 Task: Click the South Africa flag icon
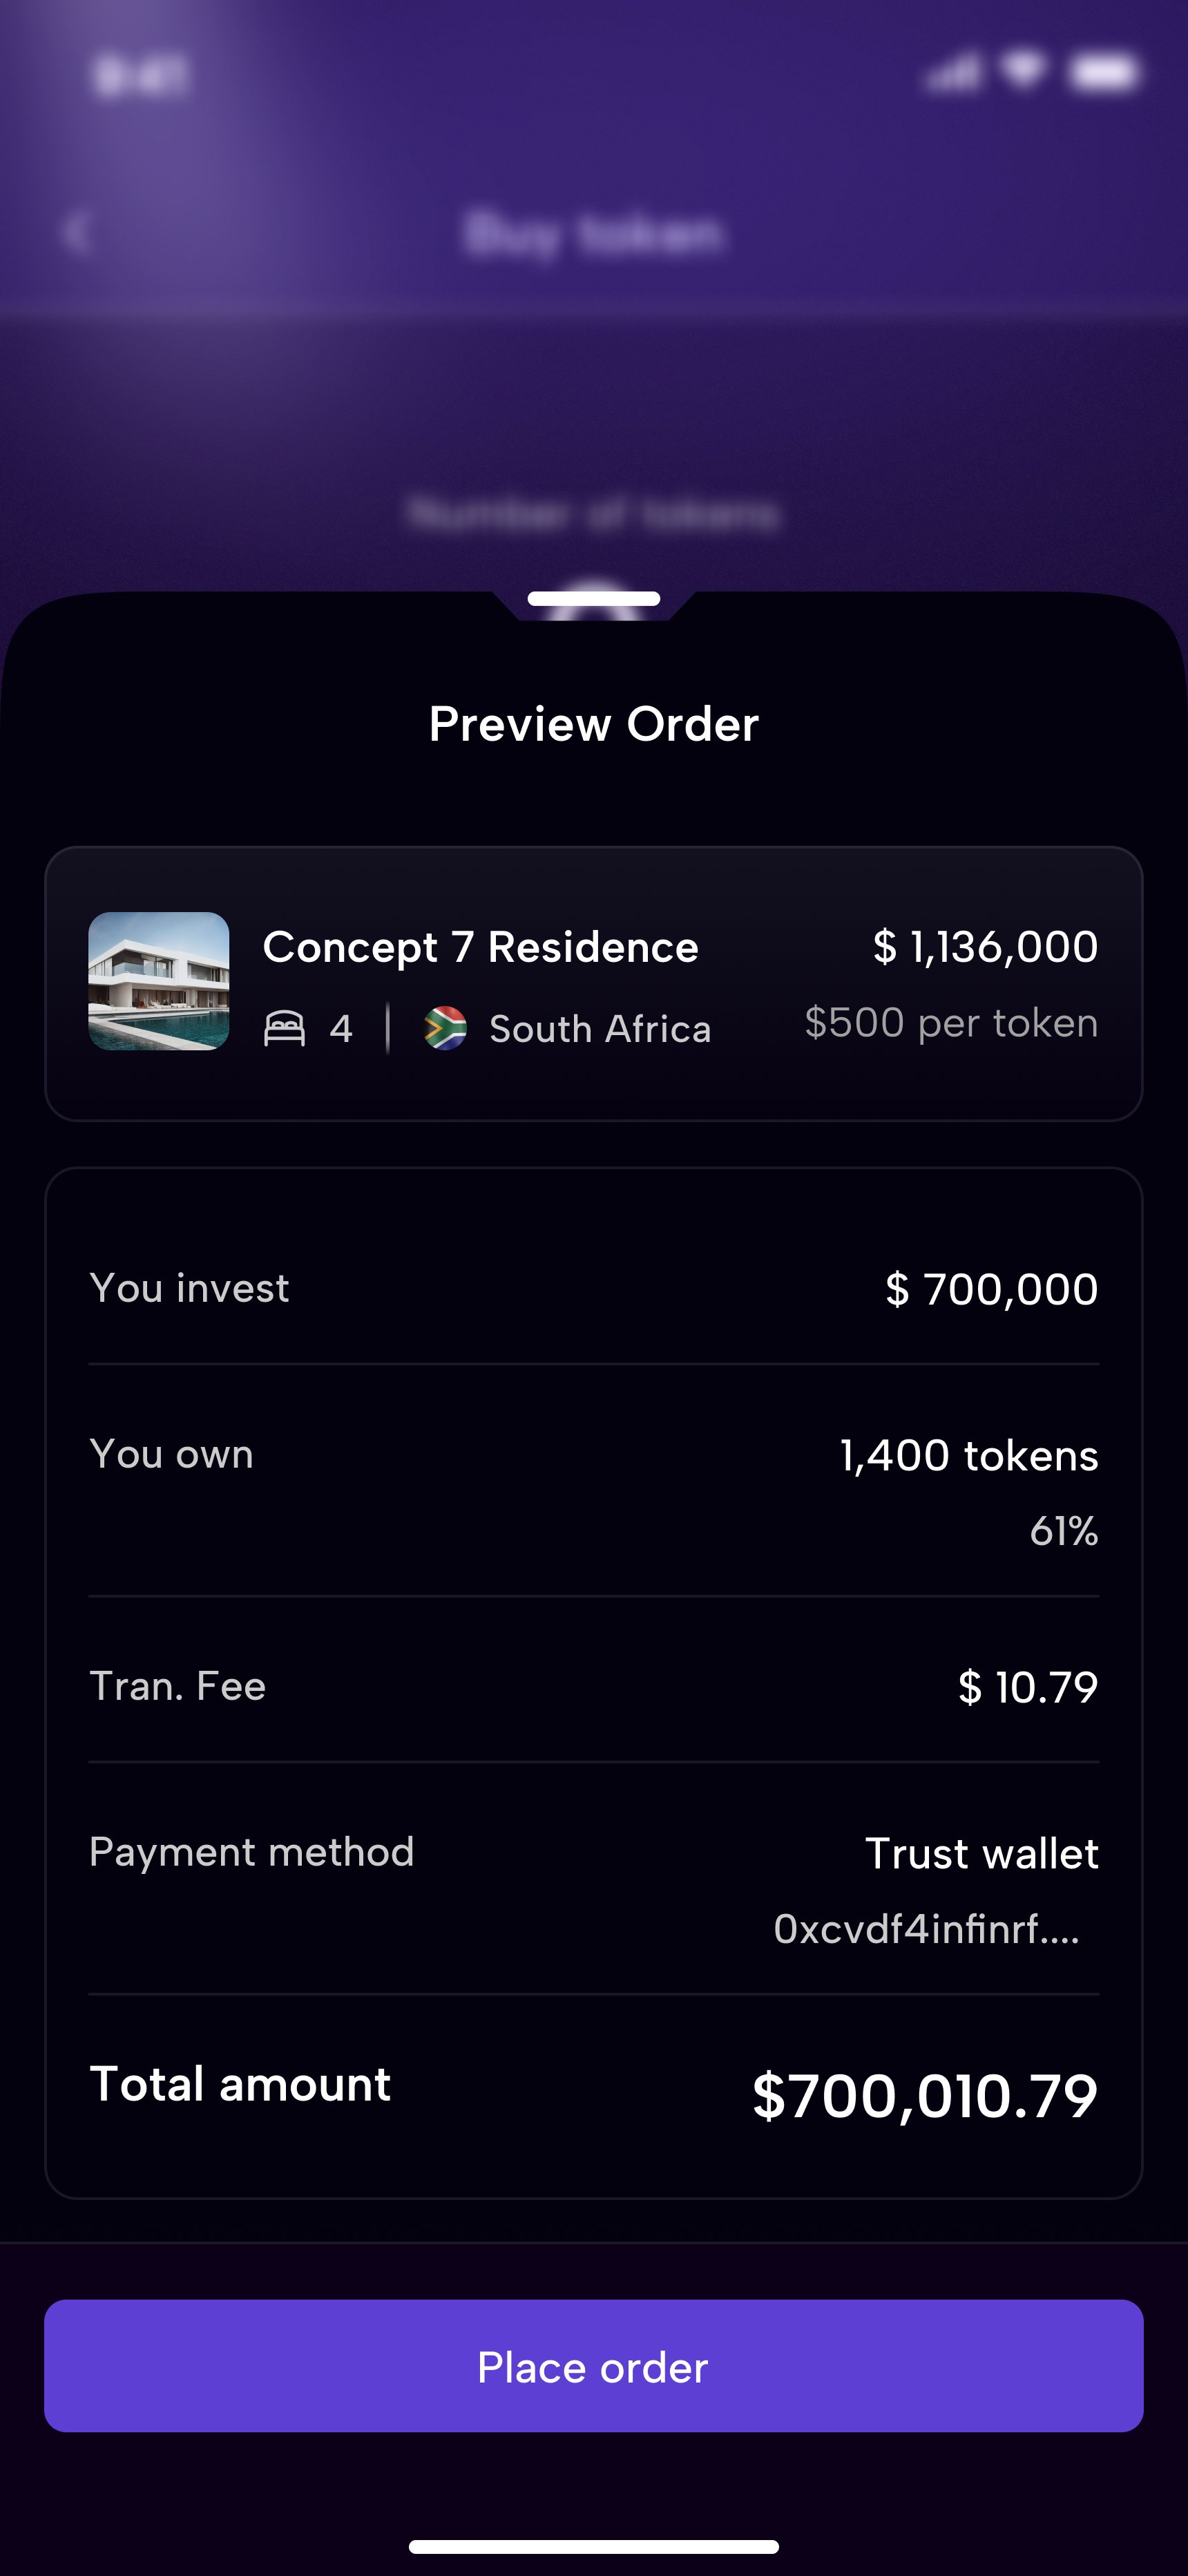(445, 1028)
